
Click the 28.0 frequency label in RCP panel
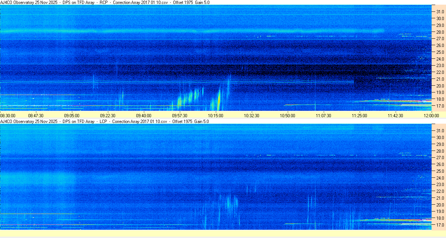(440, 32)
